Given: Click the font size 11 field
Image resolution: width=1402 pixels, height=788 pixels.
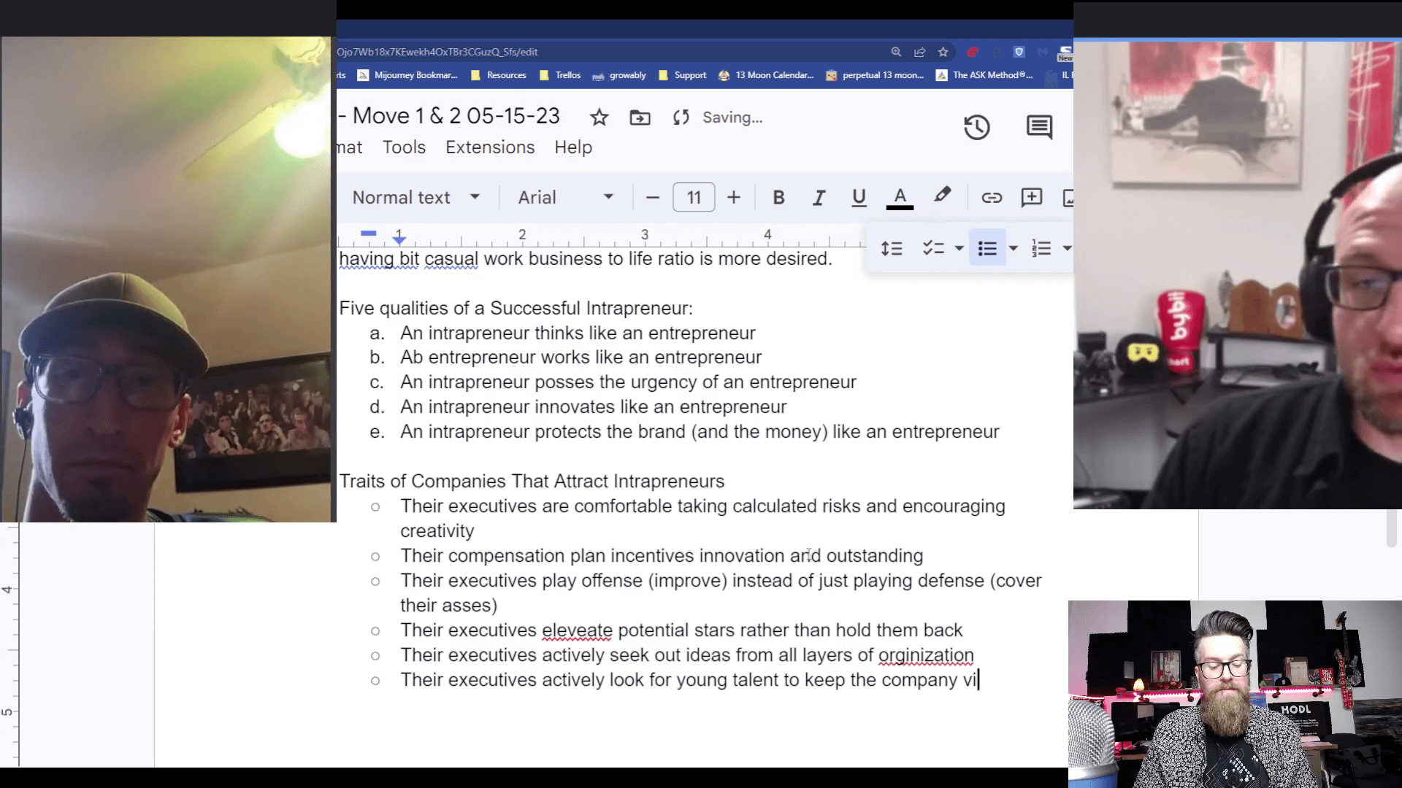Looking at the screenshot, I should coord(694,198).
